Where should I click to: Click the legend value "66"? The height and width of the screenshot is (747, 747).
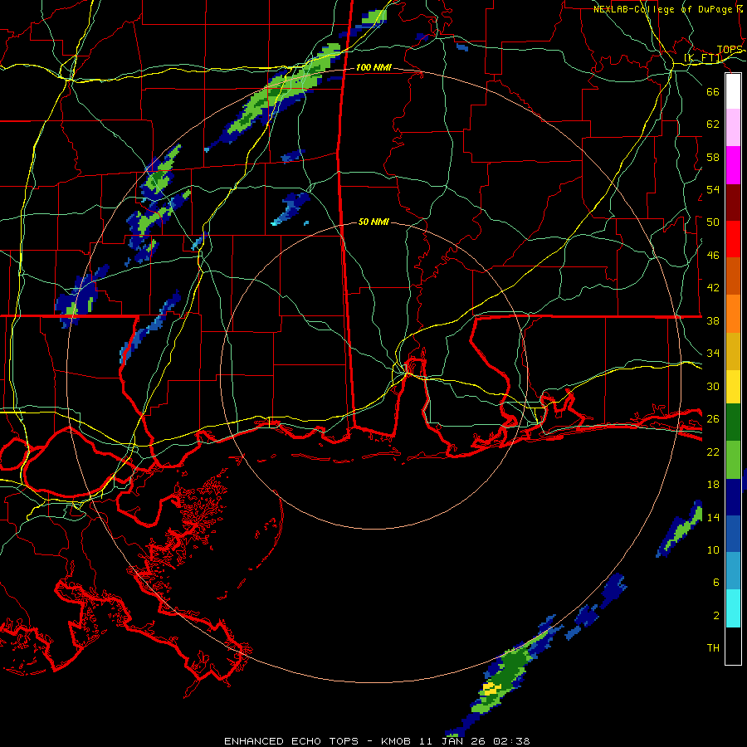click(x=713, y=91)
